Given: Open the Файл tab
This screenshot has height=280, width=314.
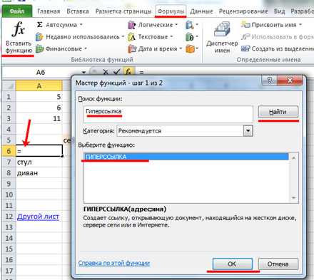Looking at the screenshot, I should (x=17, y=11).
